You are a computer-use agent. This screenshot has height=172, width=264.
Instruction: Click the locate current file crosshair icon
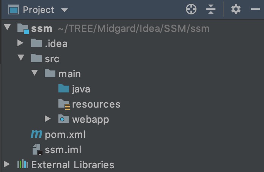tap(191, 9)
